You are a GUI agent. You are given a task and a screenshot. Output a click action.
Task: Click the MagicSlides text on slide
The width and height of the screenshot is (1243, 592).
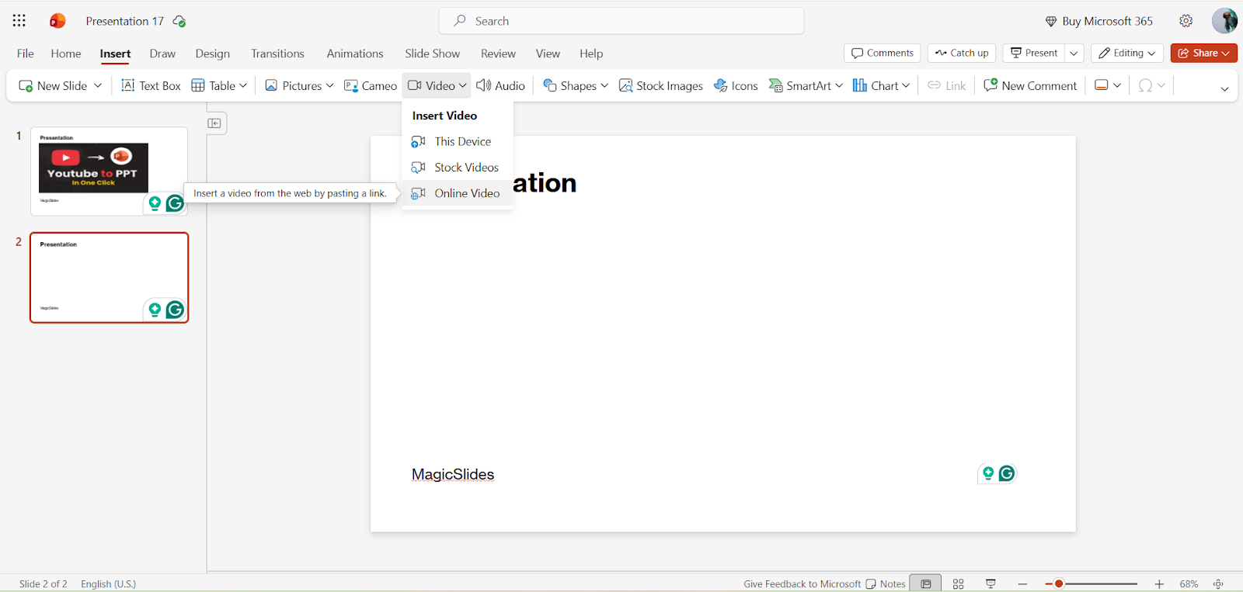point(453,474)
